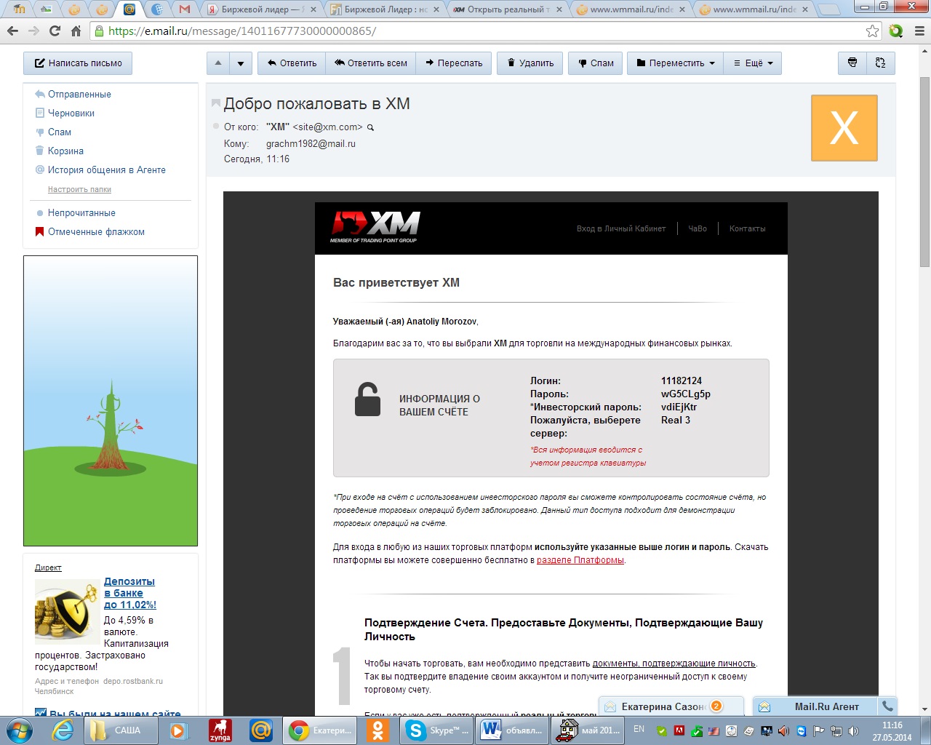
Task: Open the Odnoklassniki taskbar icon
Action: [x=377, y=730]
